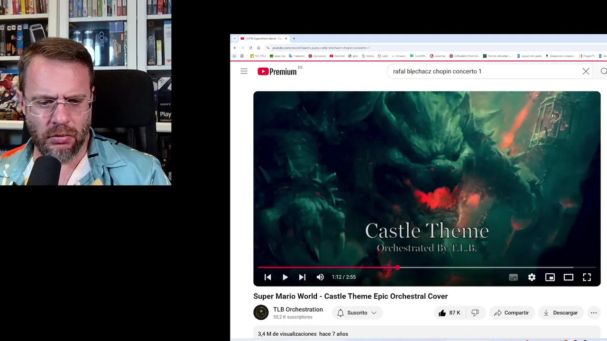This screenshot has width=607, height=341.
Task: Click the 1:12 / 2:55 time display
Action: pyautogui.click(x=344, y=277)
